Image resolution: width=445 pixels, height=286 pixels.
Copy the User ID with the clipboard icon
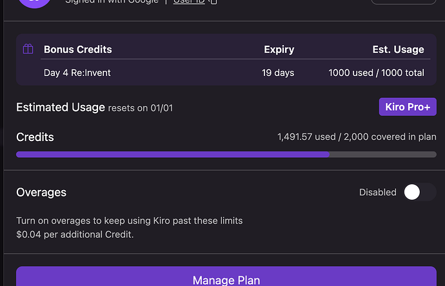(213, 1)
